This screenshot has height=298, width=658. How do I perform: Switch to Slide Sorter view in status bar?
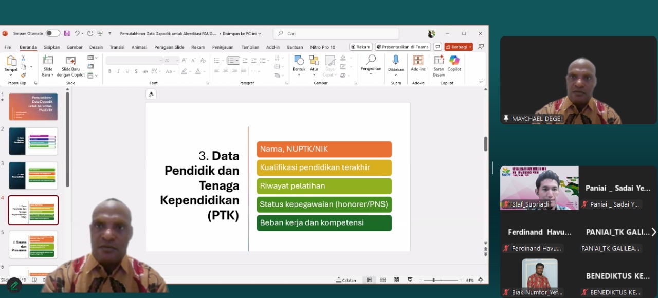click(x=383, y=280)
